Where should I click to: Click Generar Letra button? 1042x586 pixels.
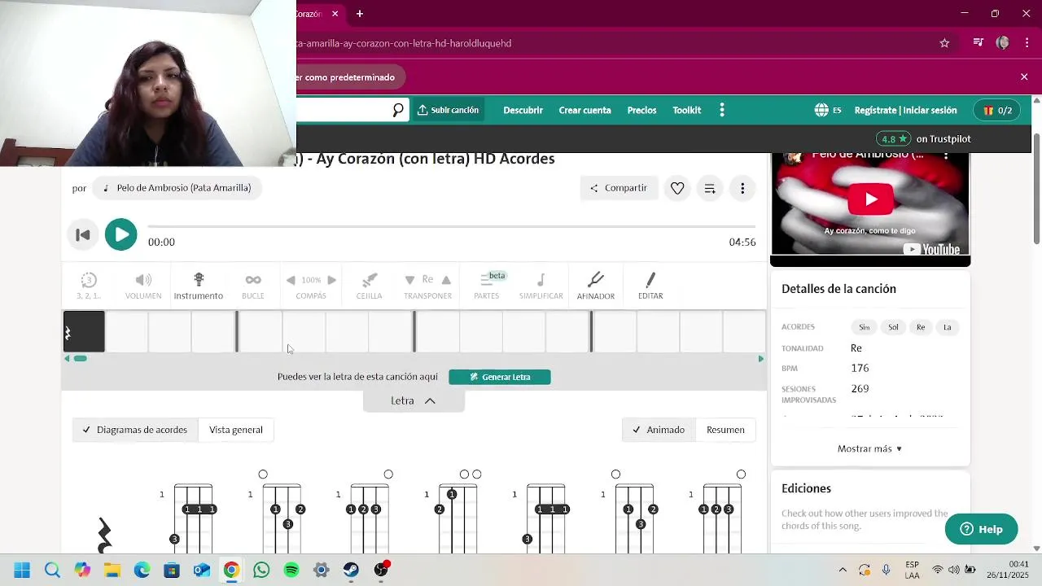[500, 377]
